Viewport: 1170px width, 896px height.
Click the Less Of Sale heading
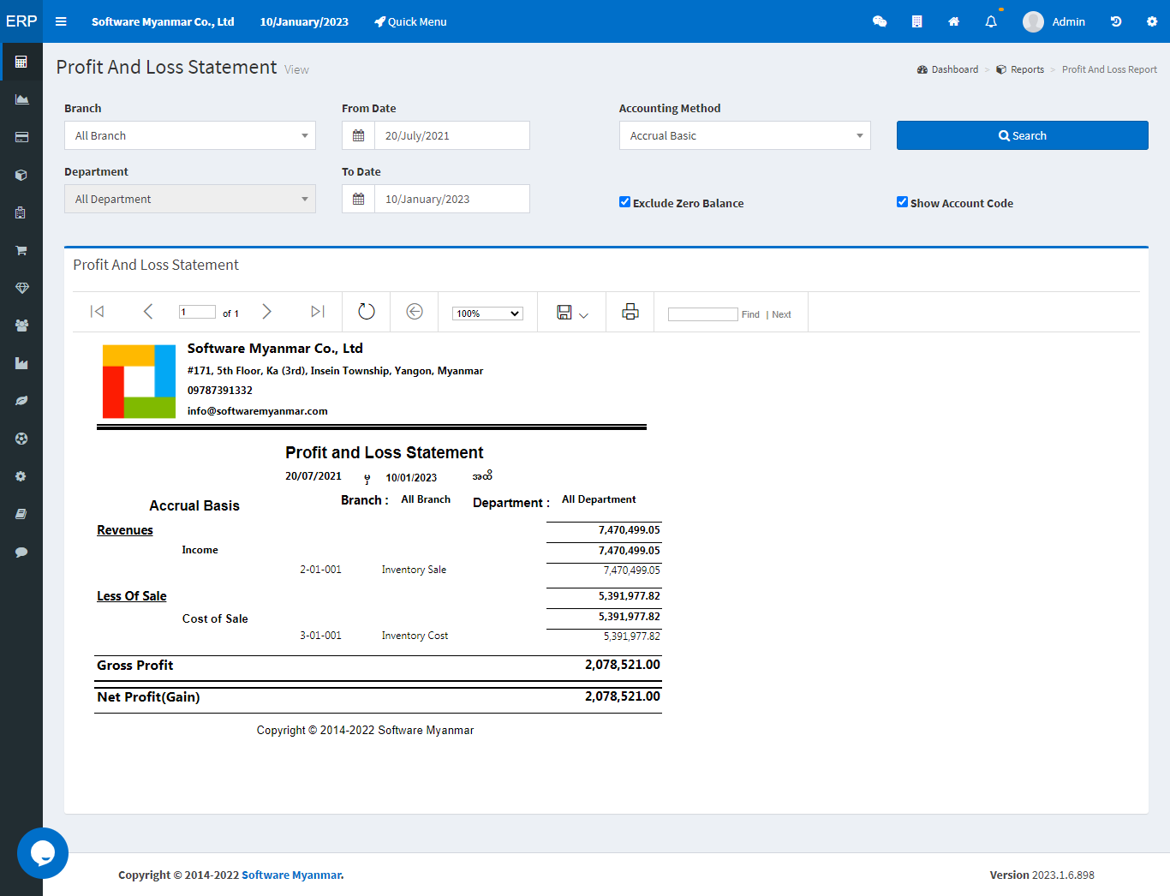[x=132, y=596]
